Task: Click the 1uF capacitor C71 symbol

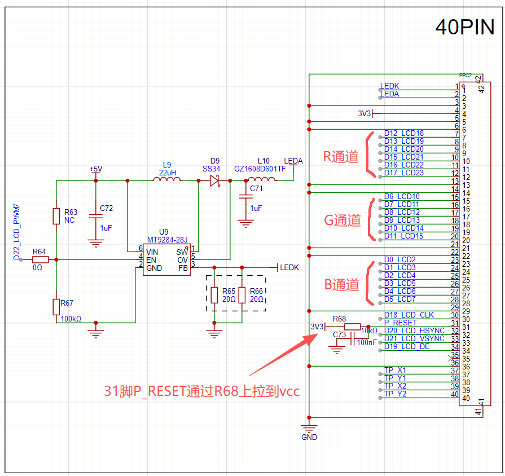Action: pos(245,197)
